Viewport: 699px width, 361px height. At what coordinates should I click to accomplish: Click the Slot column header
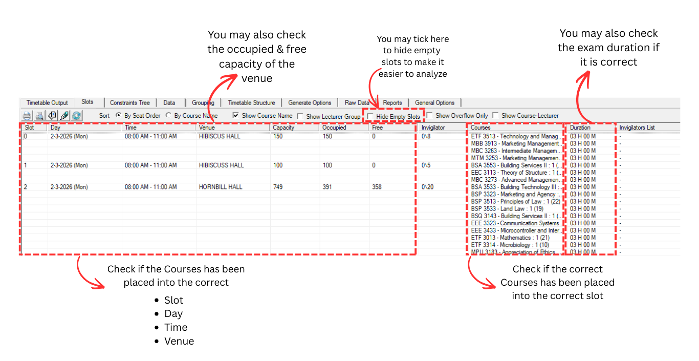35,128
